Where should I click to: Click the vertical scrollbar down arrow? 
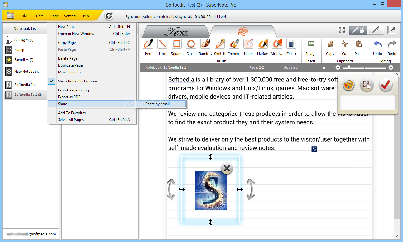397,236
